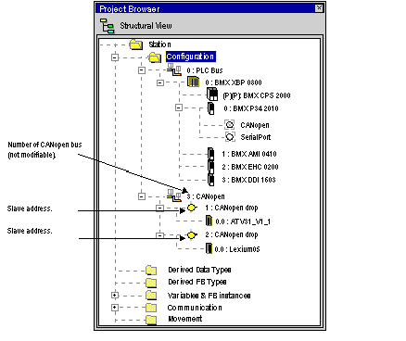Collapse the Configuration node
This screenshot has height=341, width=406.
pyautogui.click(x=115, y=57)
